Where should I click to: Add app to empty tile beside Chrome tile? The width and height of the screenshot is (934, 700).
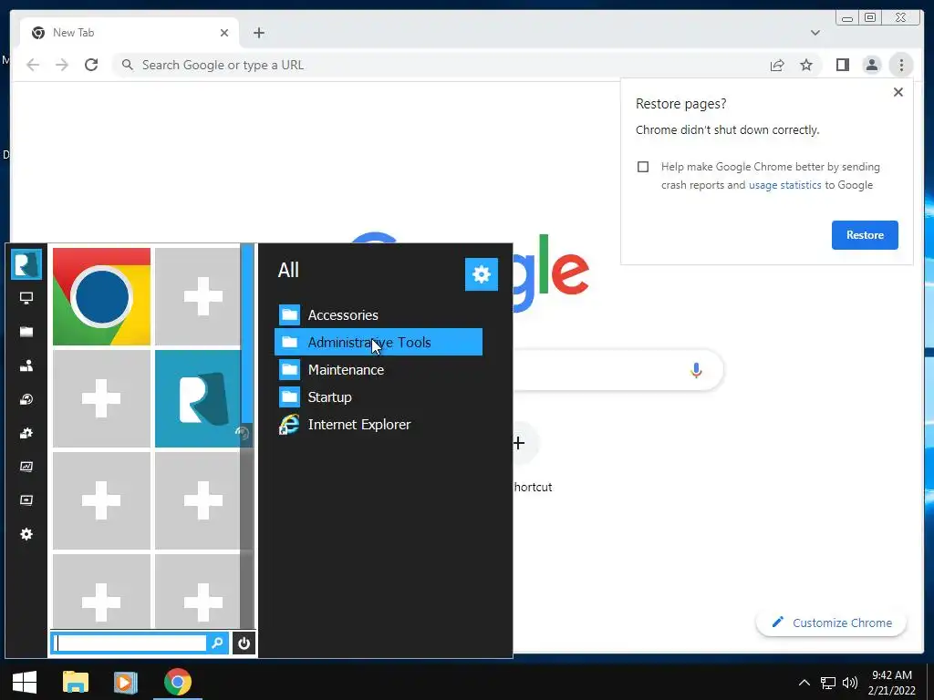pos(198,296)
